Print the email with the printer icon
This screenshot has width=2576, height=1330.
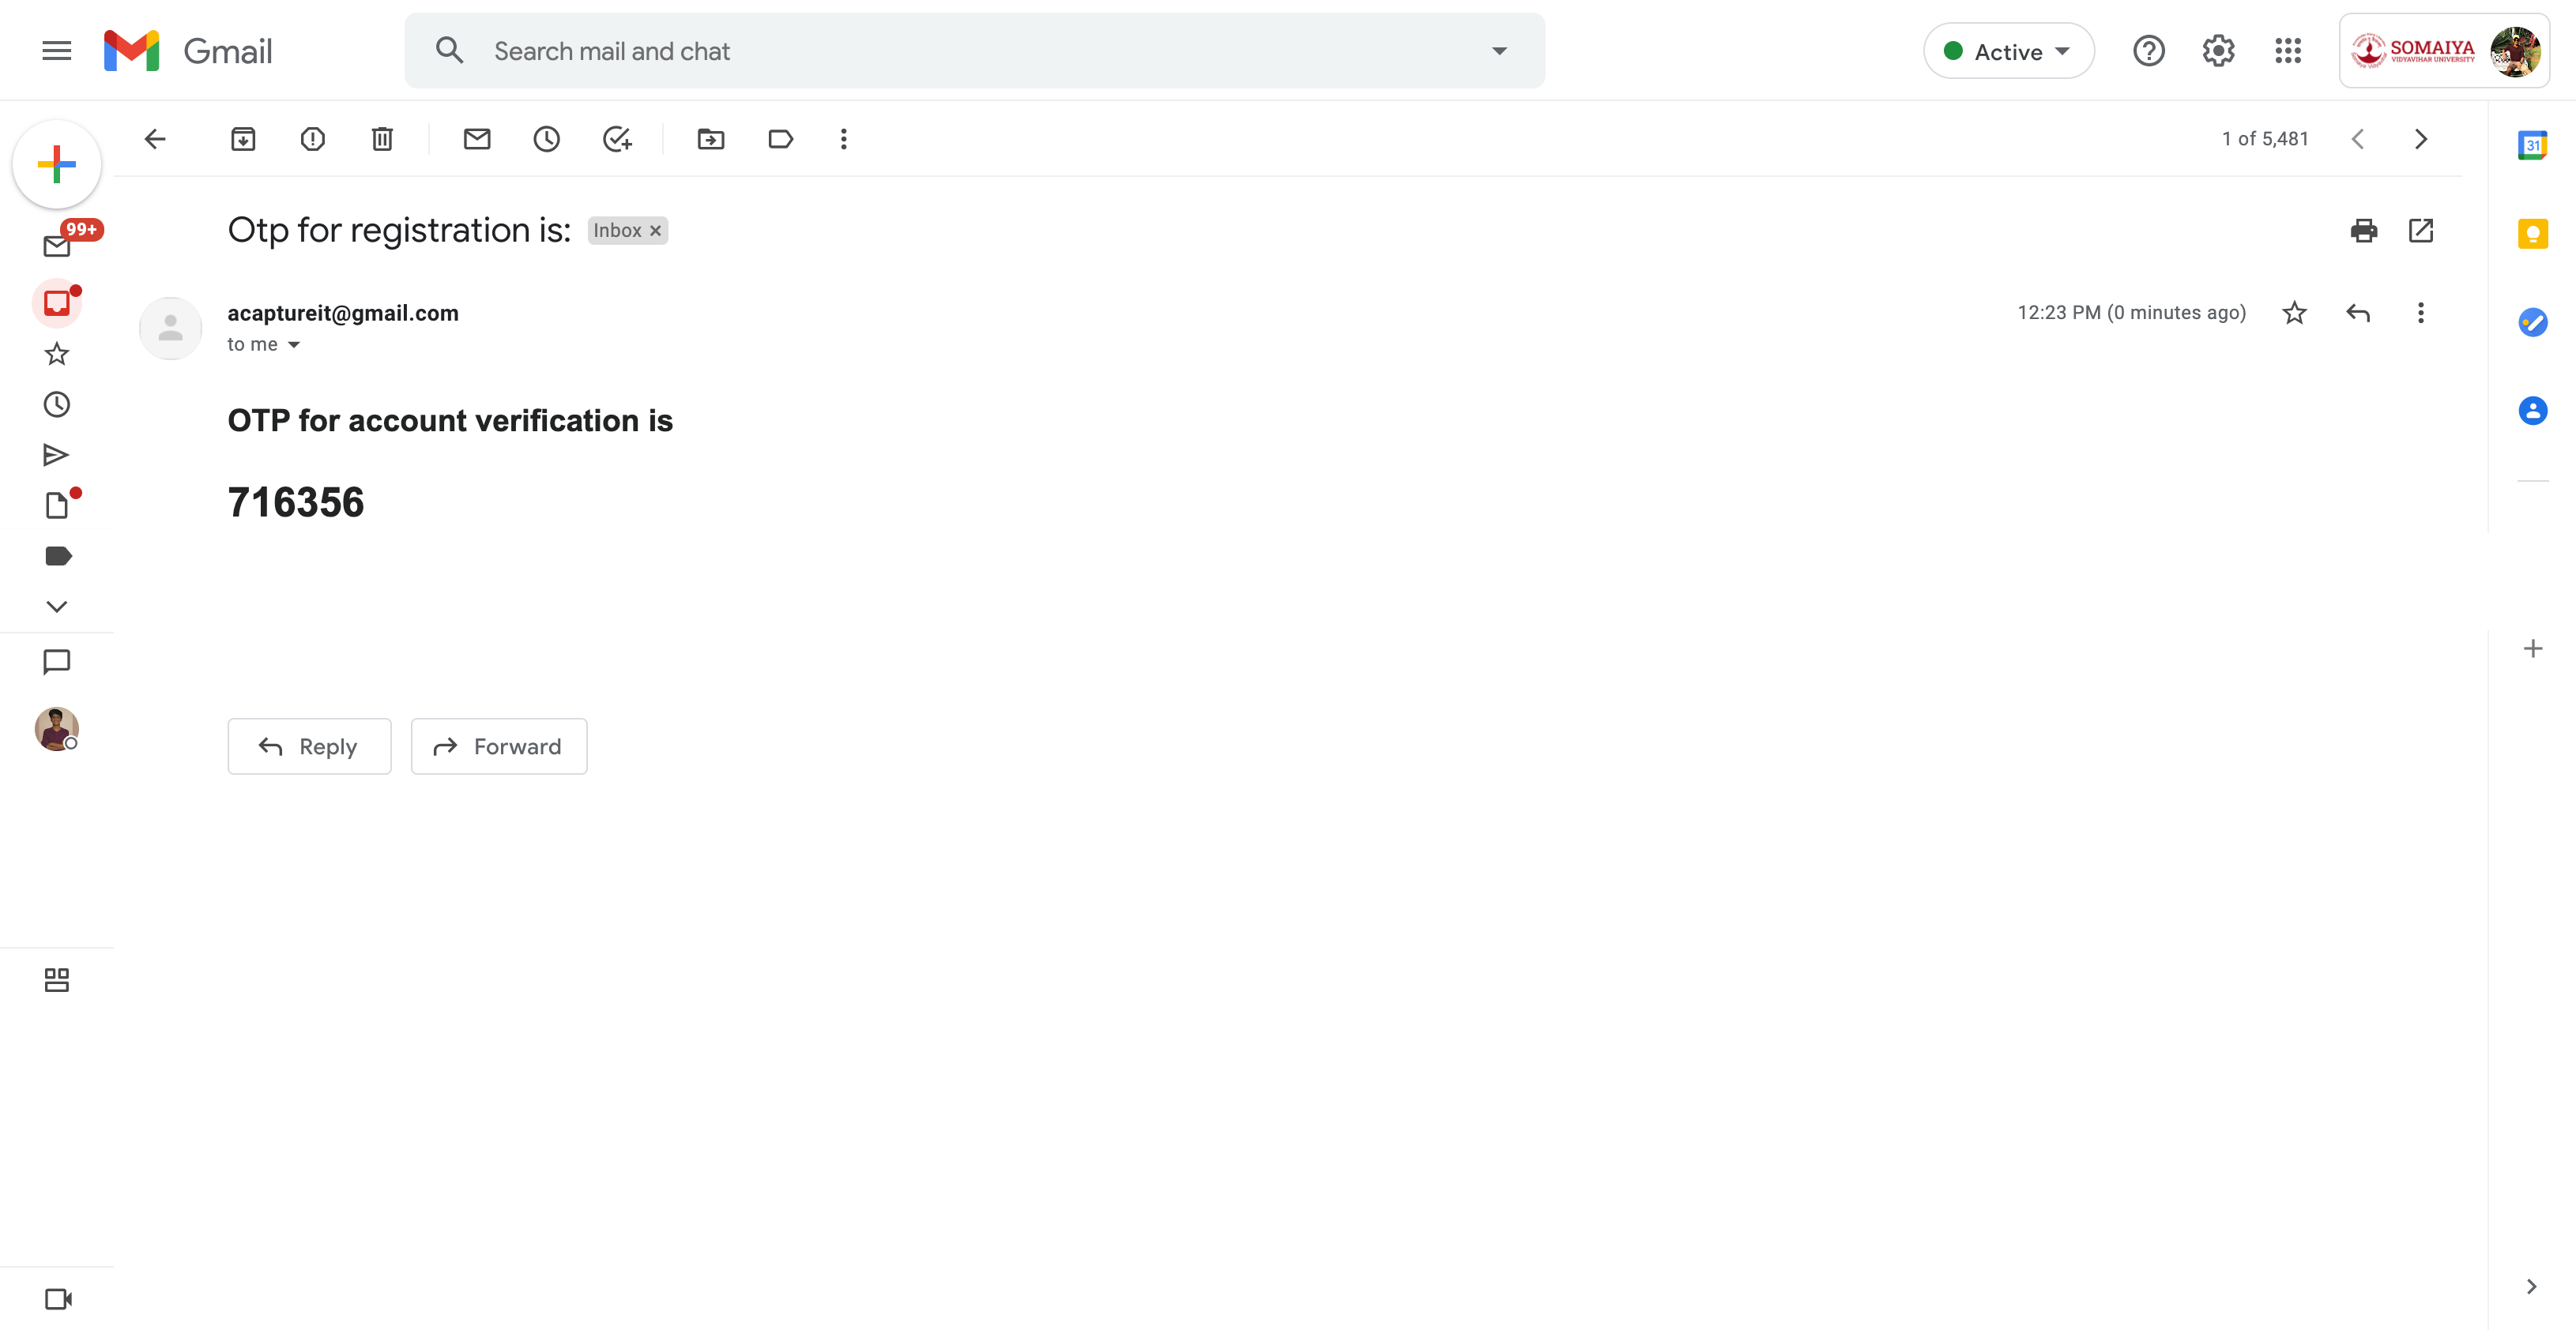coord(2364,231)
